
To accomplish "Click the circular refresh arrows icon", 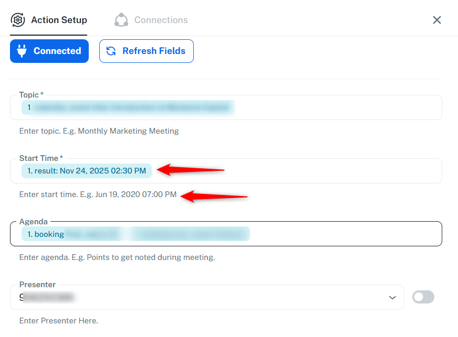I will [x=111, y=51].
